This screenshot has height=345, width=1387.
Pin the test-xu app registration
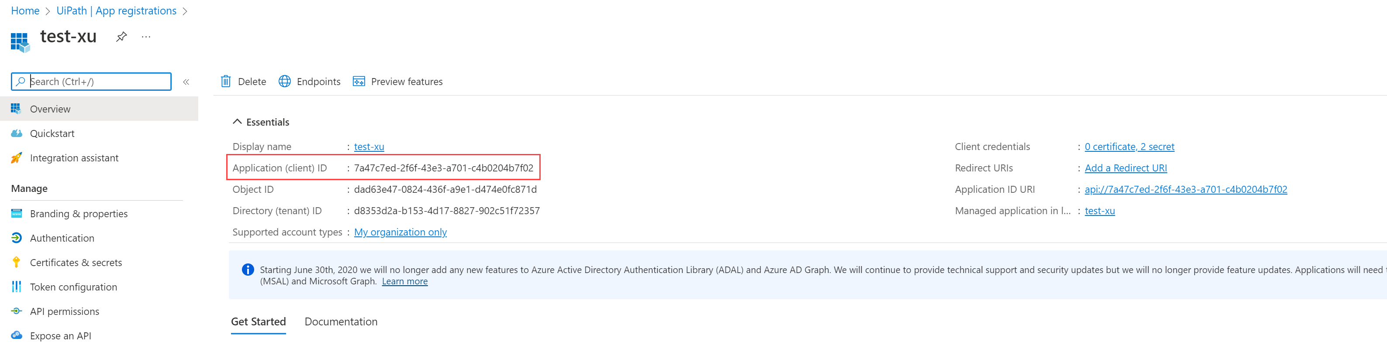(x=122, y=37)
